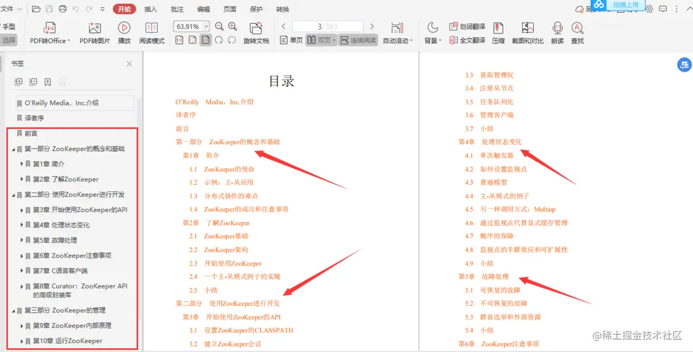Start slideshow with 播放 icon
Image resolution: width=693 pixels, height=352 pixels.
tap(124, 33)
